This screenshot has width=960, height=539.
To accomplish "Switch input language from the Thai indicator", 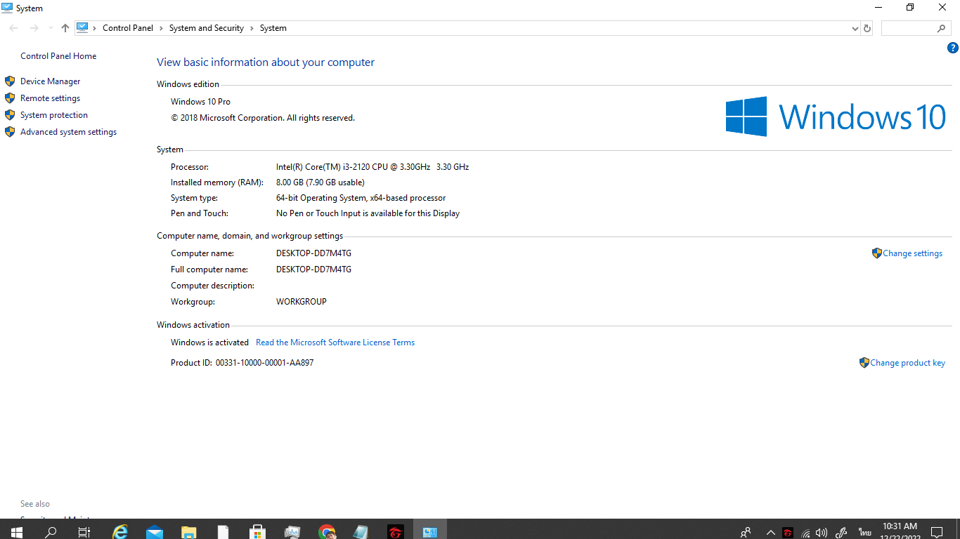I will tap(864, 533).
